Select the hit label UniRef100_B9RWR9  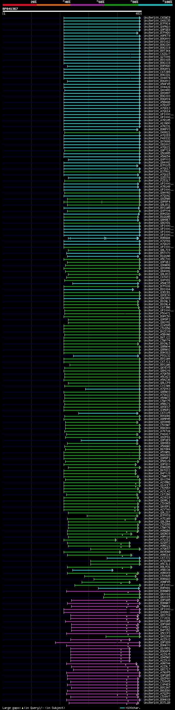pos(157,591)
